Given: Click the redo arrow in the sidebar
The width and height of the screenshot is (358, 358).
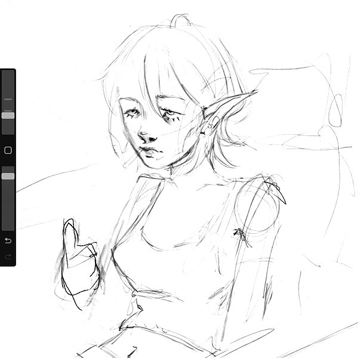Looking at the screenshot, I should (8, 257).
